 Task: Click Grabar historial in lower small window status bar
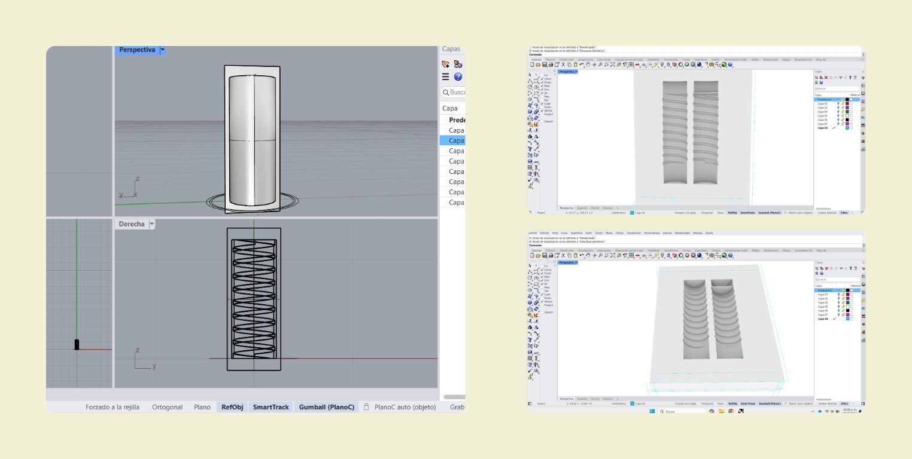pos(828,403)
